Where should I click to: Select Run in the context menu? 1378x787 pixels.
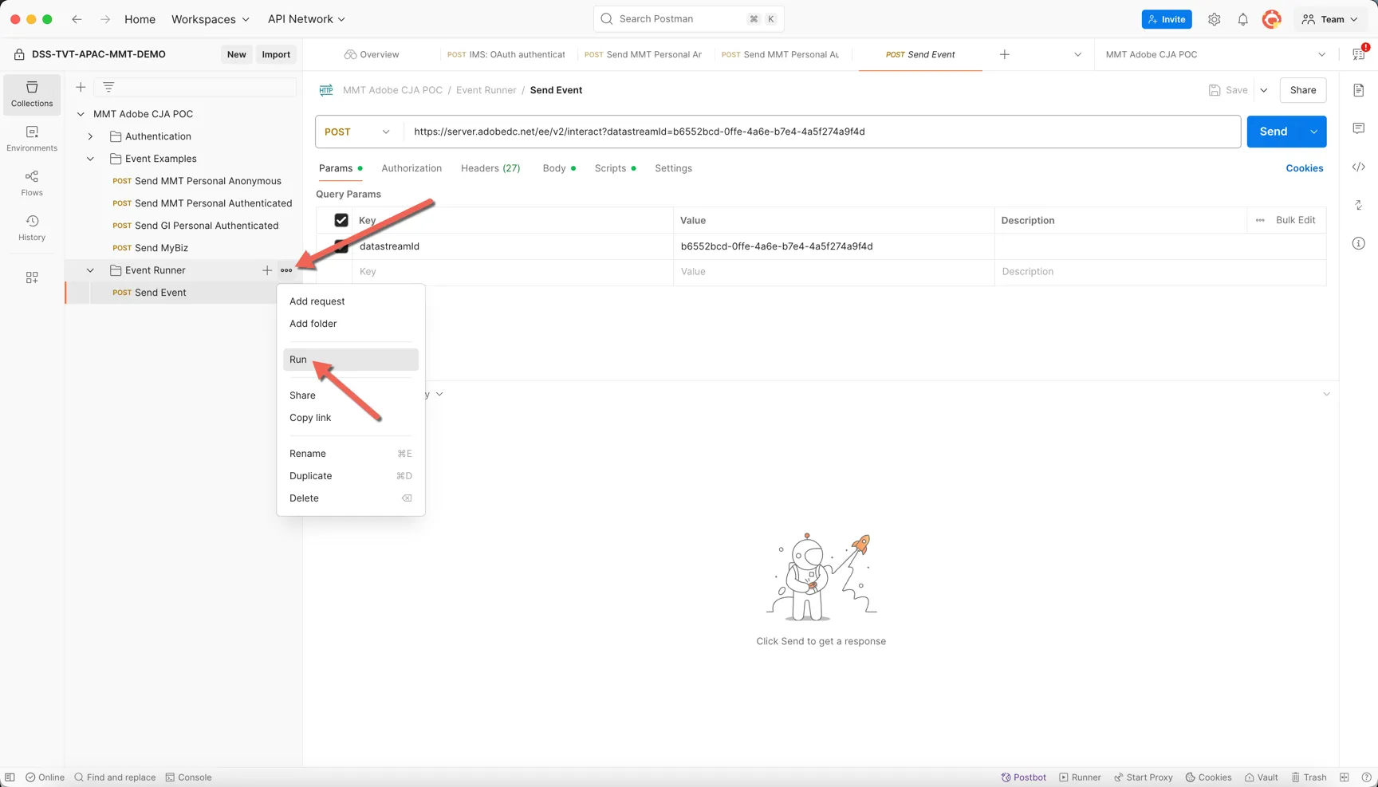pos(351,360)
